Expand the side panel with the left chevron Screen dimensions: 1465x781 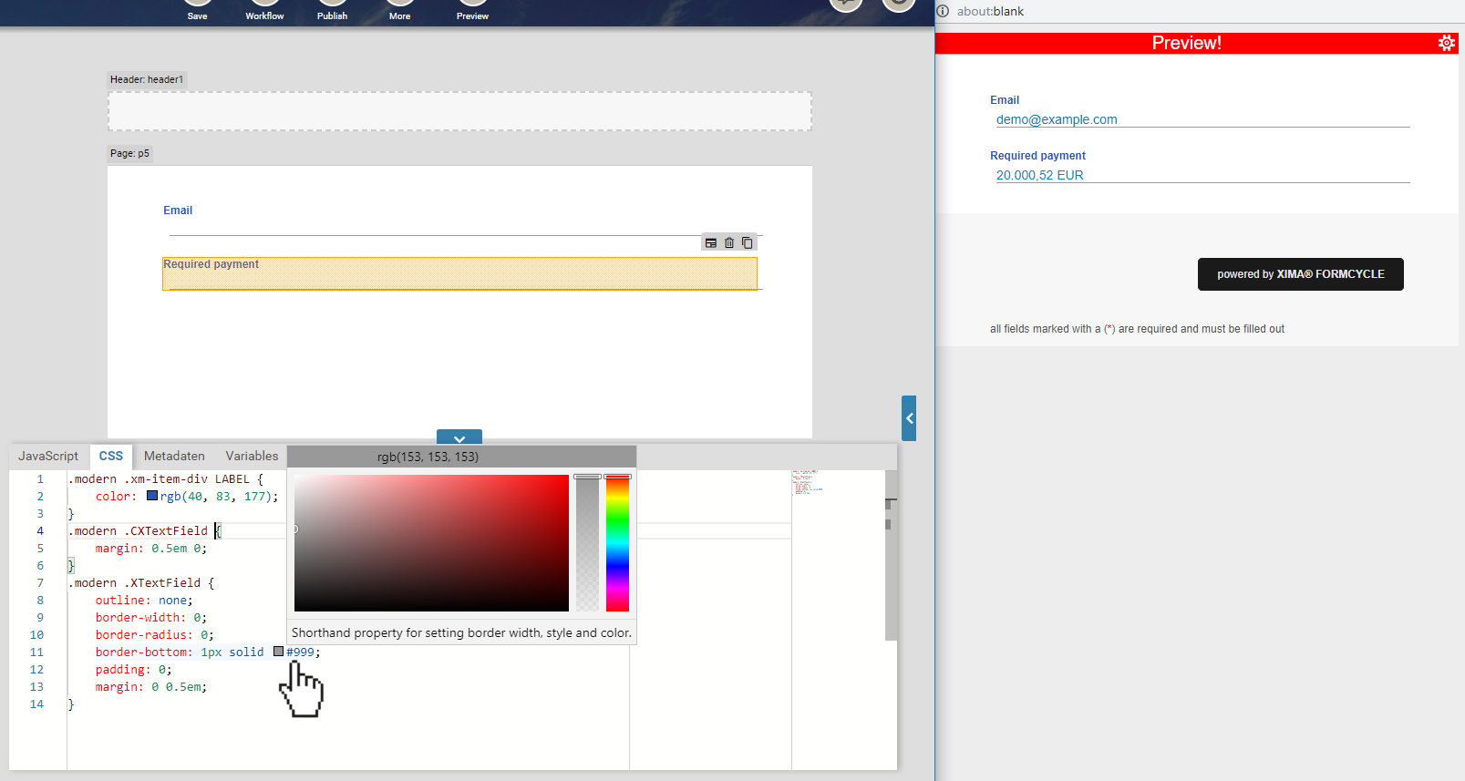pyautogui.click(x=909, y=418)
